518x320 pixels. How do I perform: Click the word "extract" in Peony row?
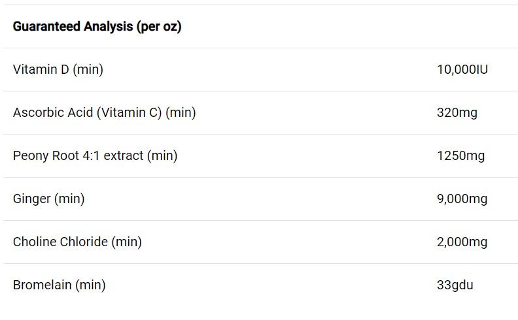pos(123,155)
